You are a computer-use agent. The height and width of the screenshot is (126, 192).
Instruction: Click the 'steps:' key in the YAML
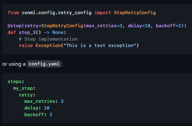[16, 81]
